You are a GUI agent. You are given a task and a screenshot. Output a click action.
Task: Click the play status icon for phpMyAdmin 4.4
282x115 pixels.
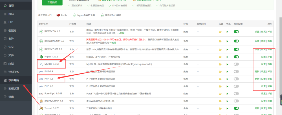(228, 101)
